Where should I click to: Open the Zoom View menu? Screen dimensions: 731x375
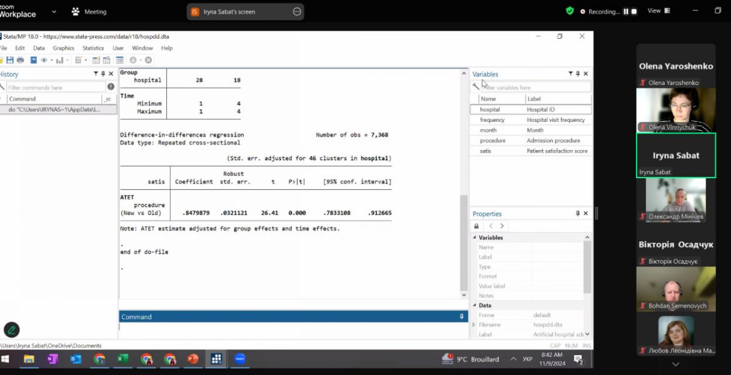click(x=659, y=11)
